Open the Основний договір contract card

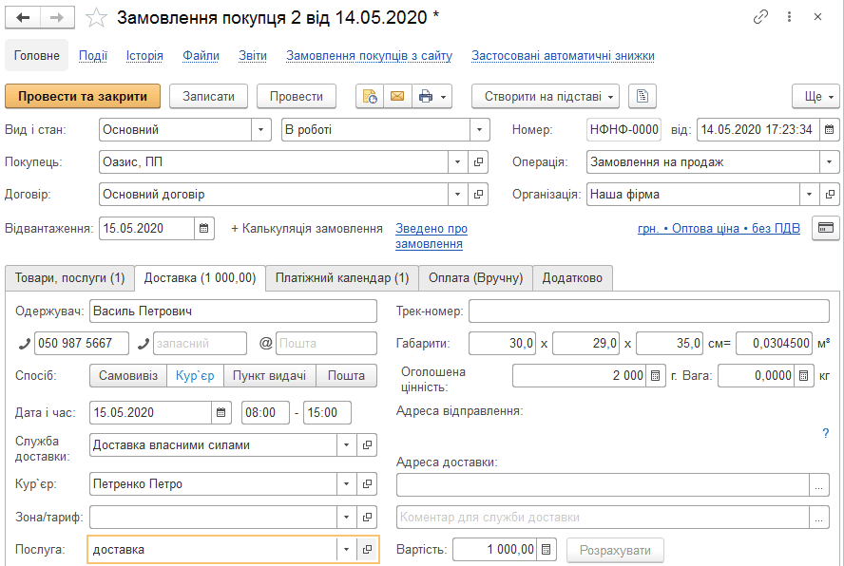tap(478, 195)
